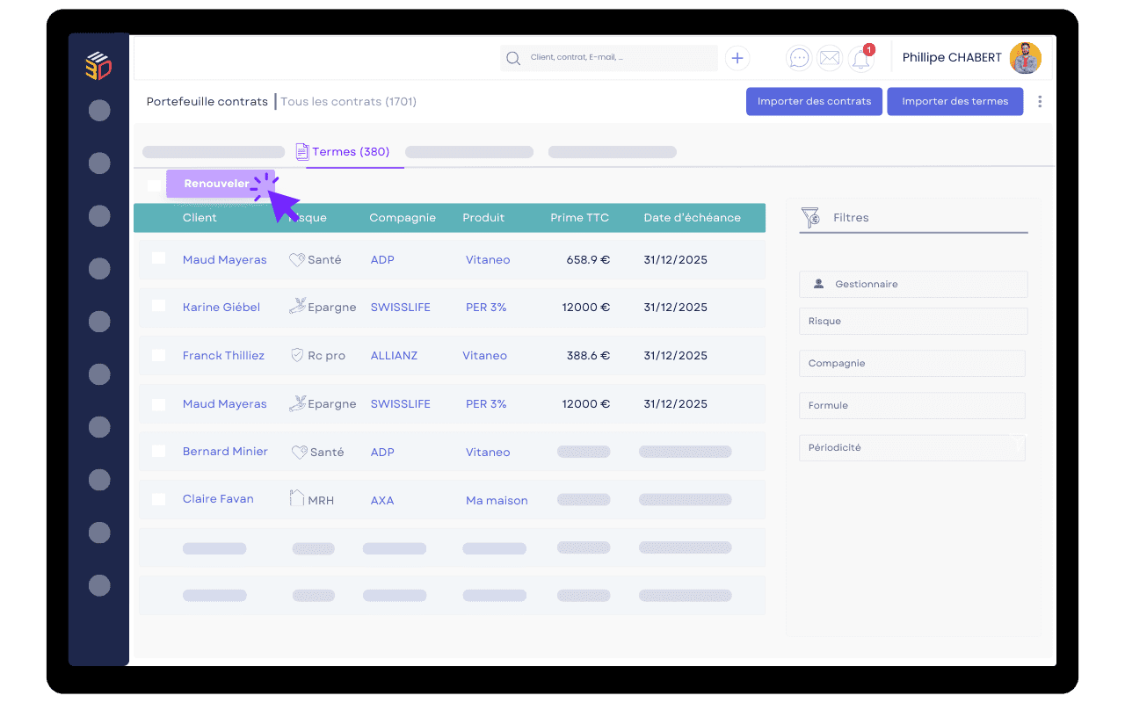
Task: Open the notifications bell icon
Action: coord(860,59)
